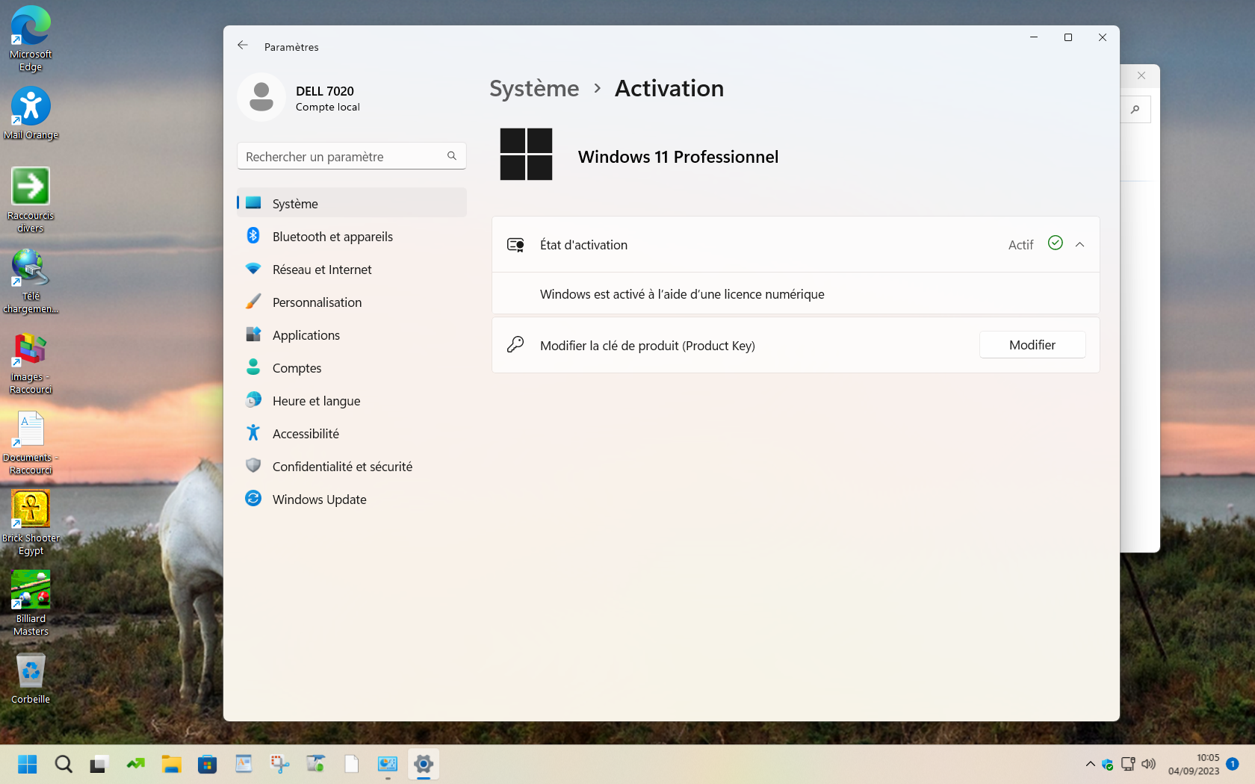The image size is (1255, 784).
Task: Click the DELL 7020 account avatar
Action: point(261,97)
